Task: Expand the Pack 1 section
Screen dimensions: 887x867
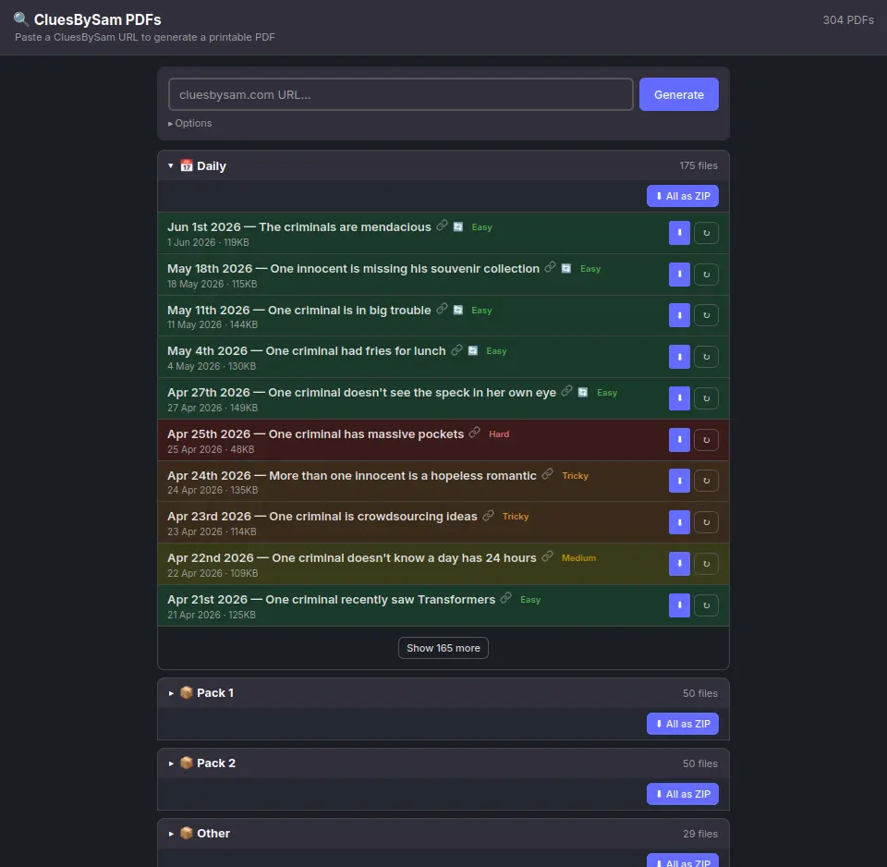Action: pos(443,693)
